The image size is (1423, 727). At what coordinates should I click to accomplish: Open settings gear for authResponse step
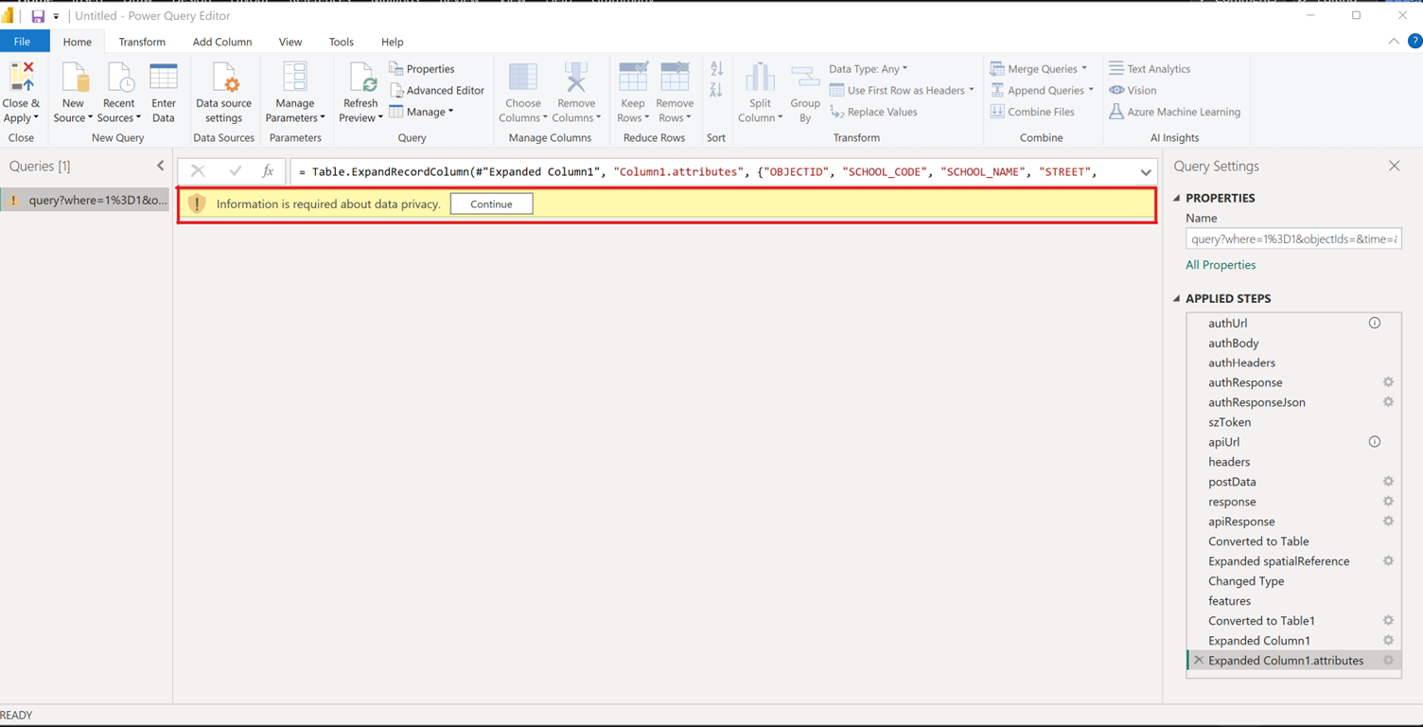coord(1388,382)
